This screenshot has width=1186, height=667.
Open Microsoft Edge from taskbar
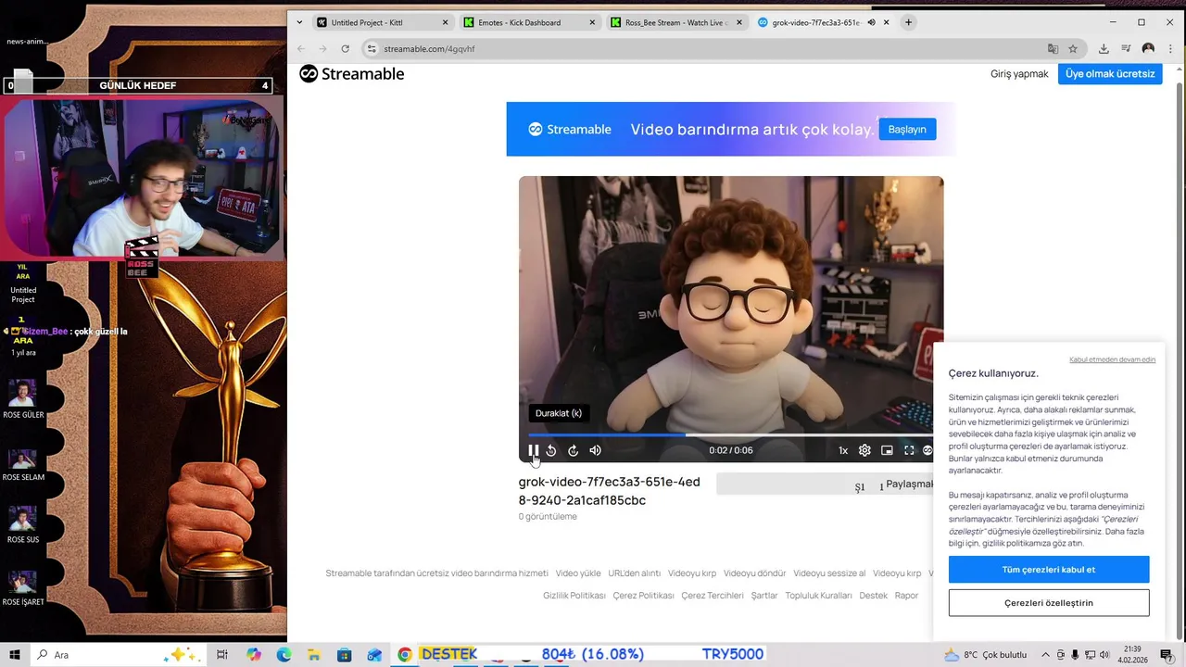pos(284,655)
